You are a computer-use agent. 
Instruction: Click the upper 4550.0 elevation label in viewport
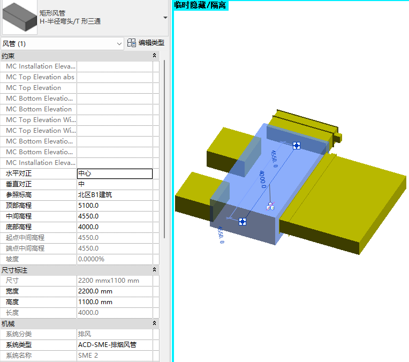[x=274, y=159]
